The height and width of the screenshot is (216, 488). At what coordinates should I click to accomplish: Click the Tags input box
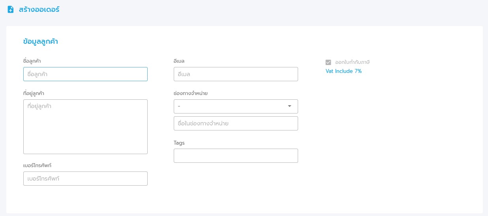[236, 156]
